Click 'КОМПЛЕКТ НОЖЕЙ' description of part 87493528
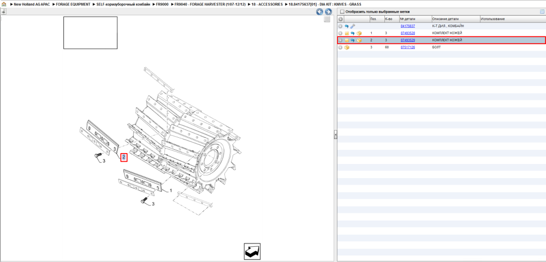 [447, 33]
